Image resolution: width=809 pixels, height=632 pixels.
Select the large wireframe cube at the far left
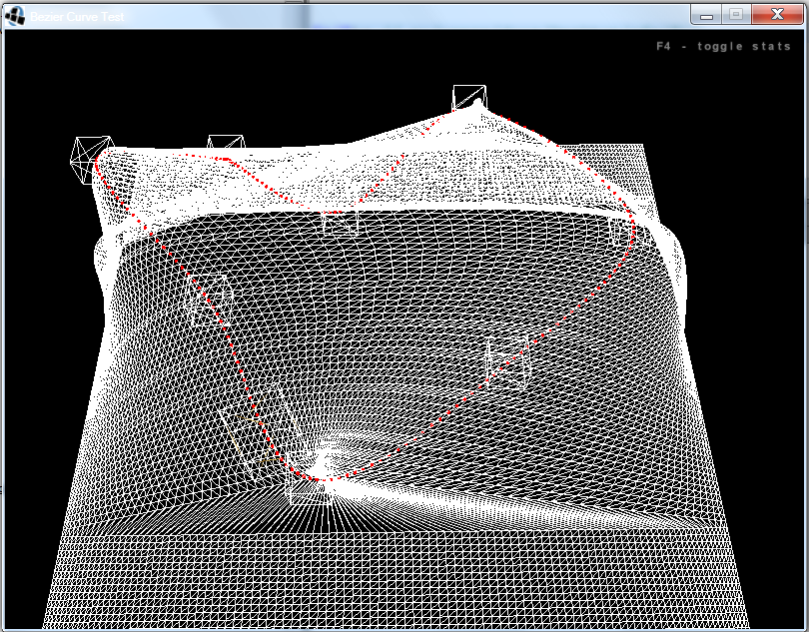click(92, 160)
